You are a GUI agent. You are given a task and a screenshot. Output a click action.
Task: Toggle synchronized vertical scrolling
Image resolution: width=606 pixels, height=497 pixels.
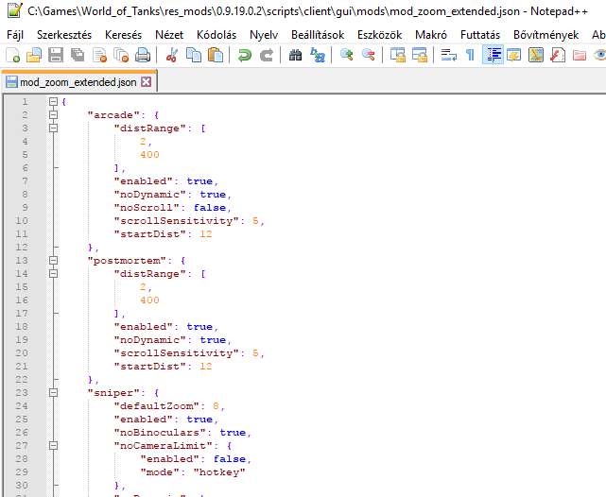point(398,55)
